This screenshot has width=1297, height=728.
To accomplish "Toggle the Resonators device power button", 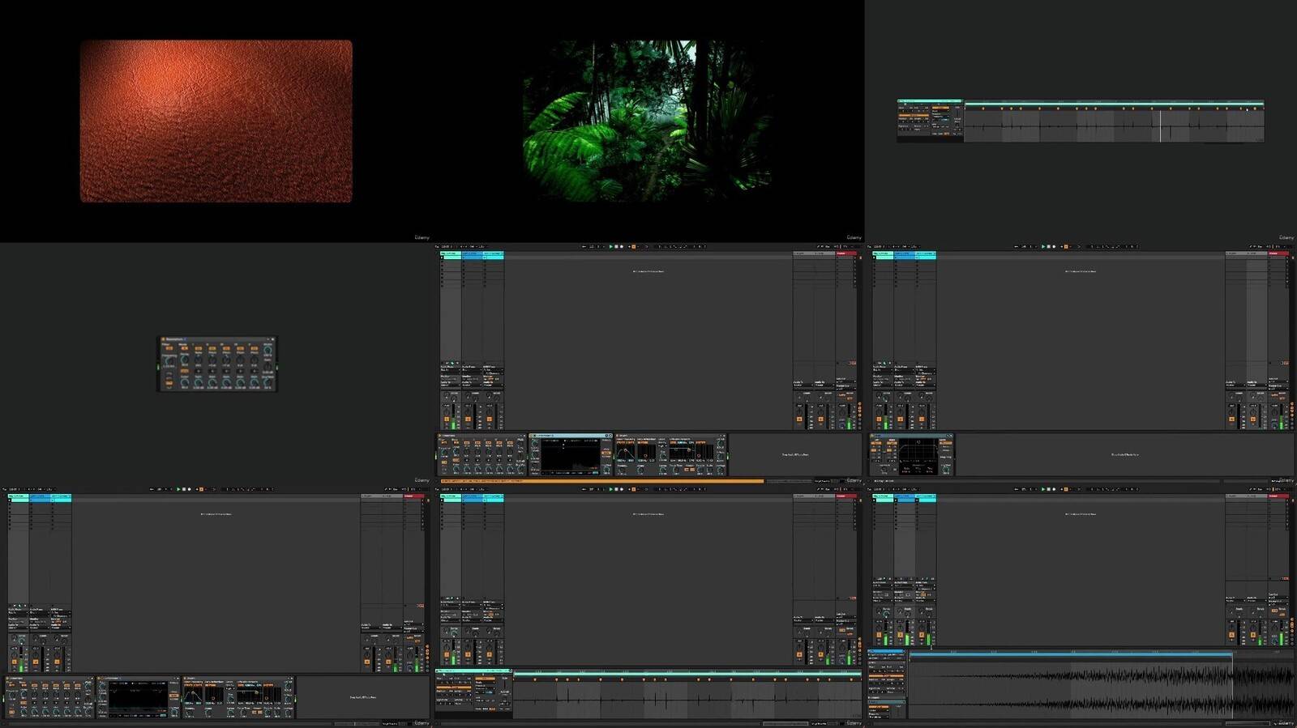I will (163, 339).
